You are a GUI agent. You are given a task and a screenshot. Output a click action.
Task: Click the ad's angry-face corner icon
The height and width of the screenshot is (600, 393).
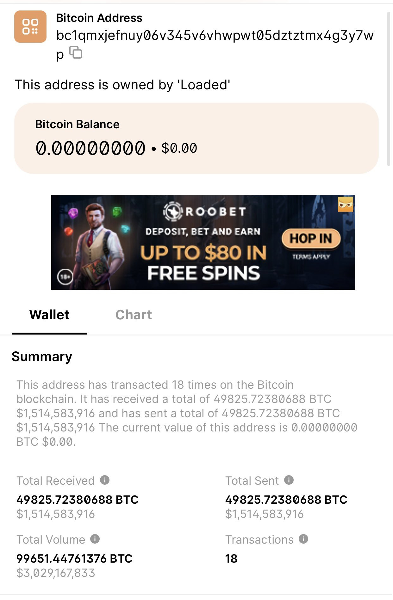(346, 204)
